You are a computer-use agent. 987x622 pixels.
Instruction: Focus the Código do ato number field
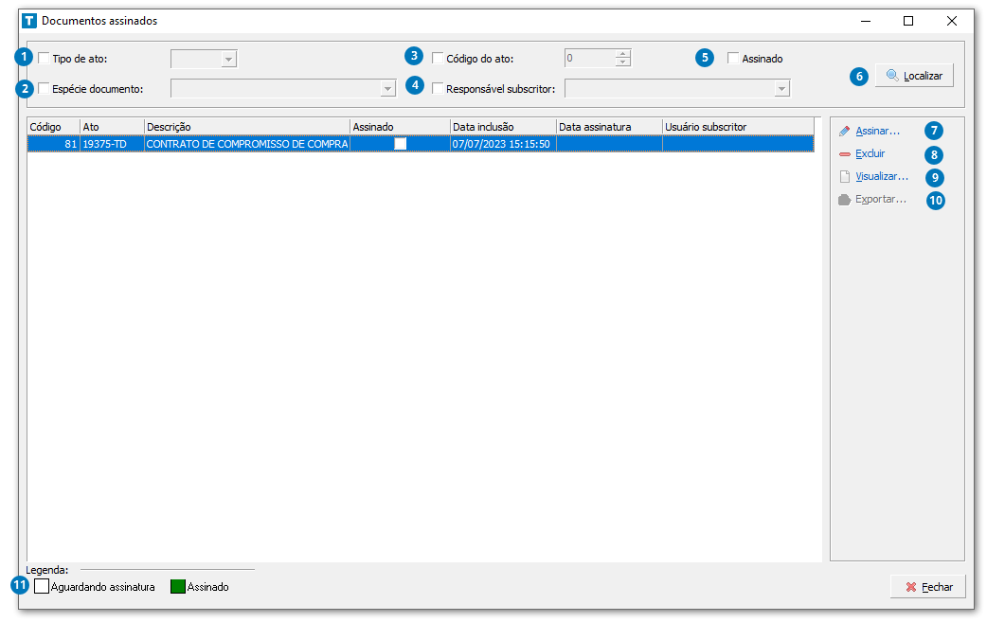click(x=590, y=59)
